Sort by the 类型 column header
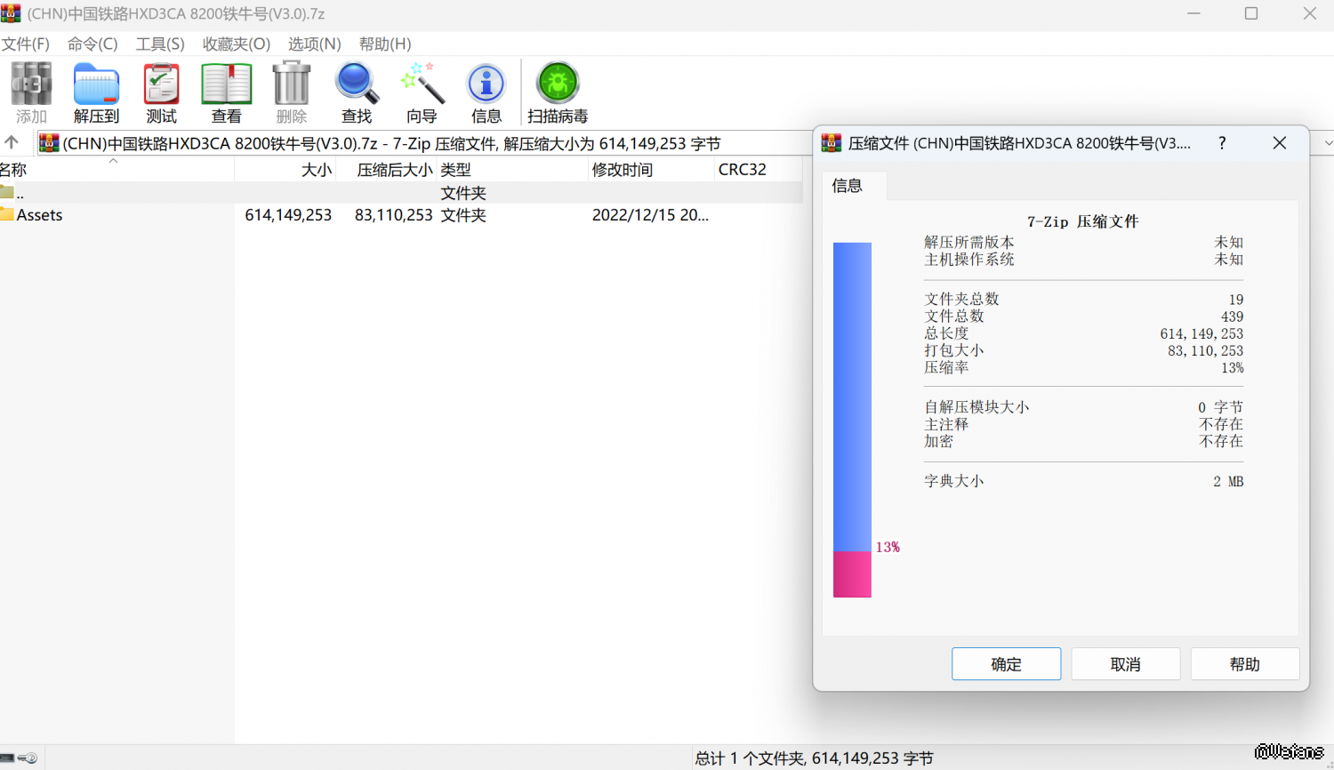Image resolution: width=1334 pixels, height=770 pixels. [512, 169]
